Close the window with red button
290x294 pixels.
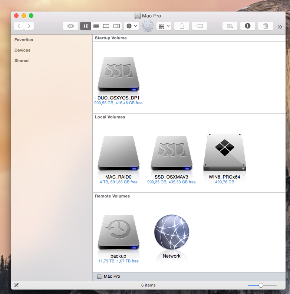pos(16,16)
